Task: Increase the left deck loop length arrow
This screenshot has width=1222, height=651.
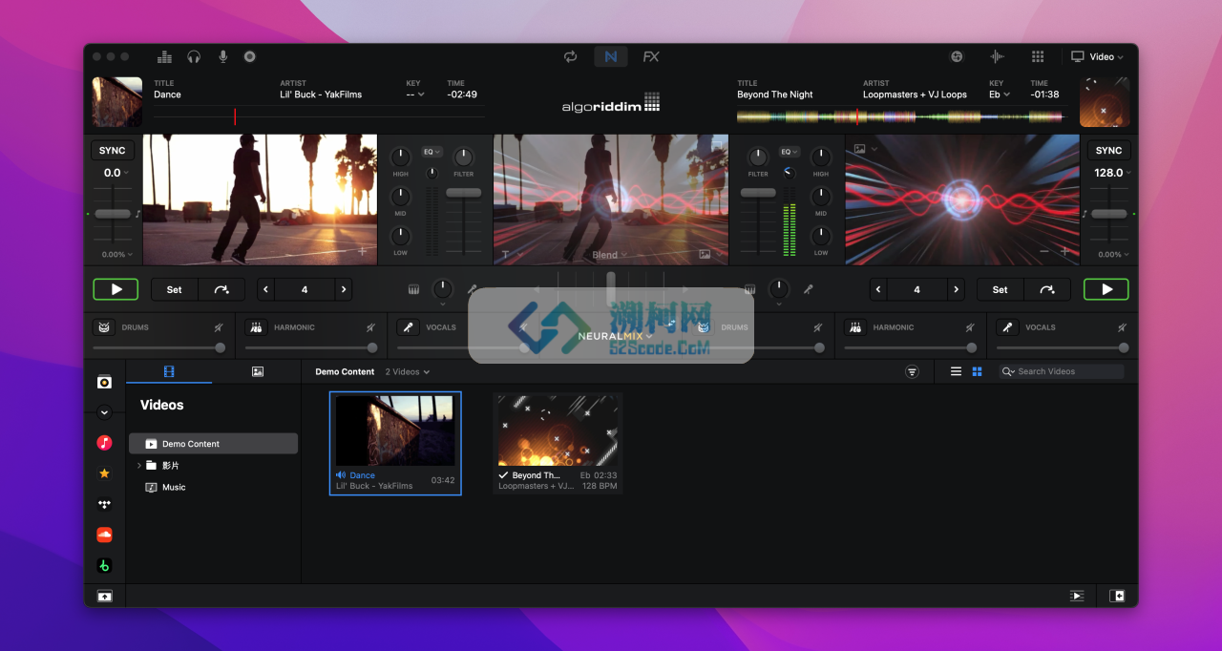Action: click(343, 289)
